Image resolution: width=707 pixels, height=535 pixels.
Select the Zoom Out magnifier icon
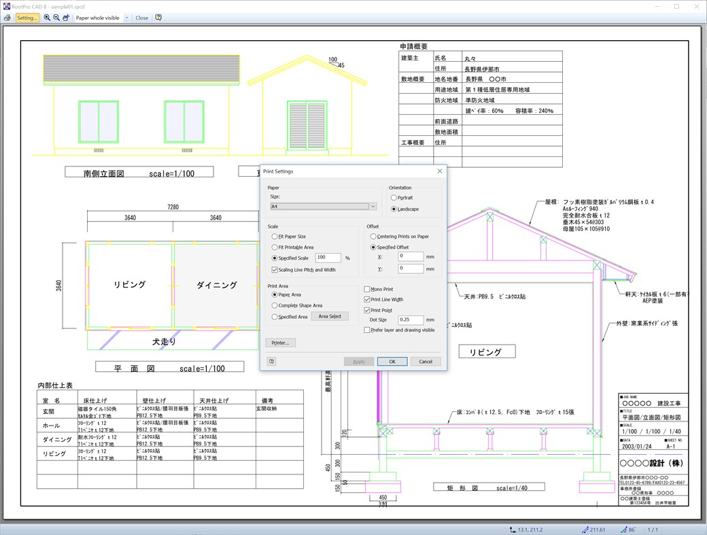tap(56, 18)
